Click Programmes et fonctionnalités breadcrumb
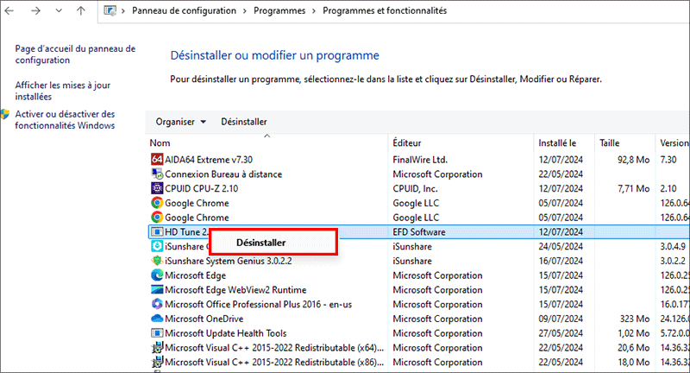 (x=385, y=10)
